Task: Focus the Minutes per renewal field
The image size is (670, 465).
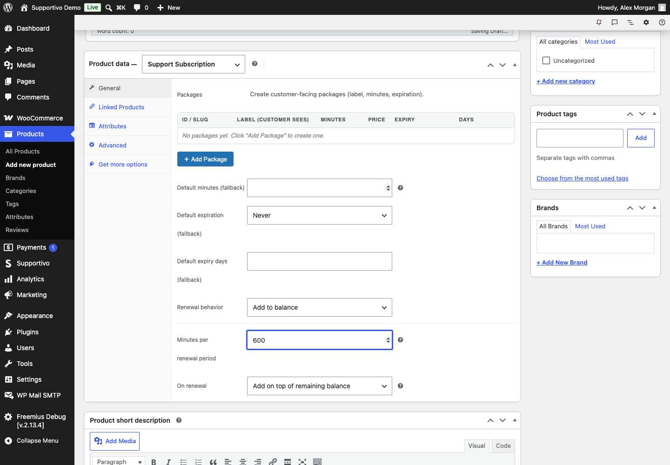Action: pyautogui.click(x=319, y=340)
